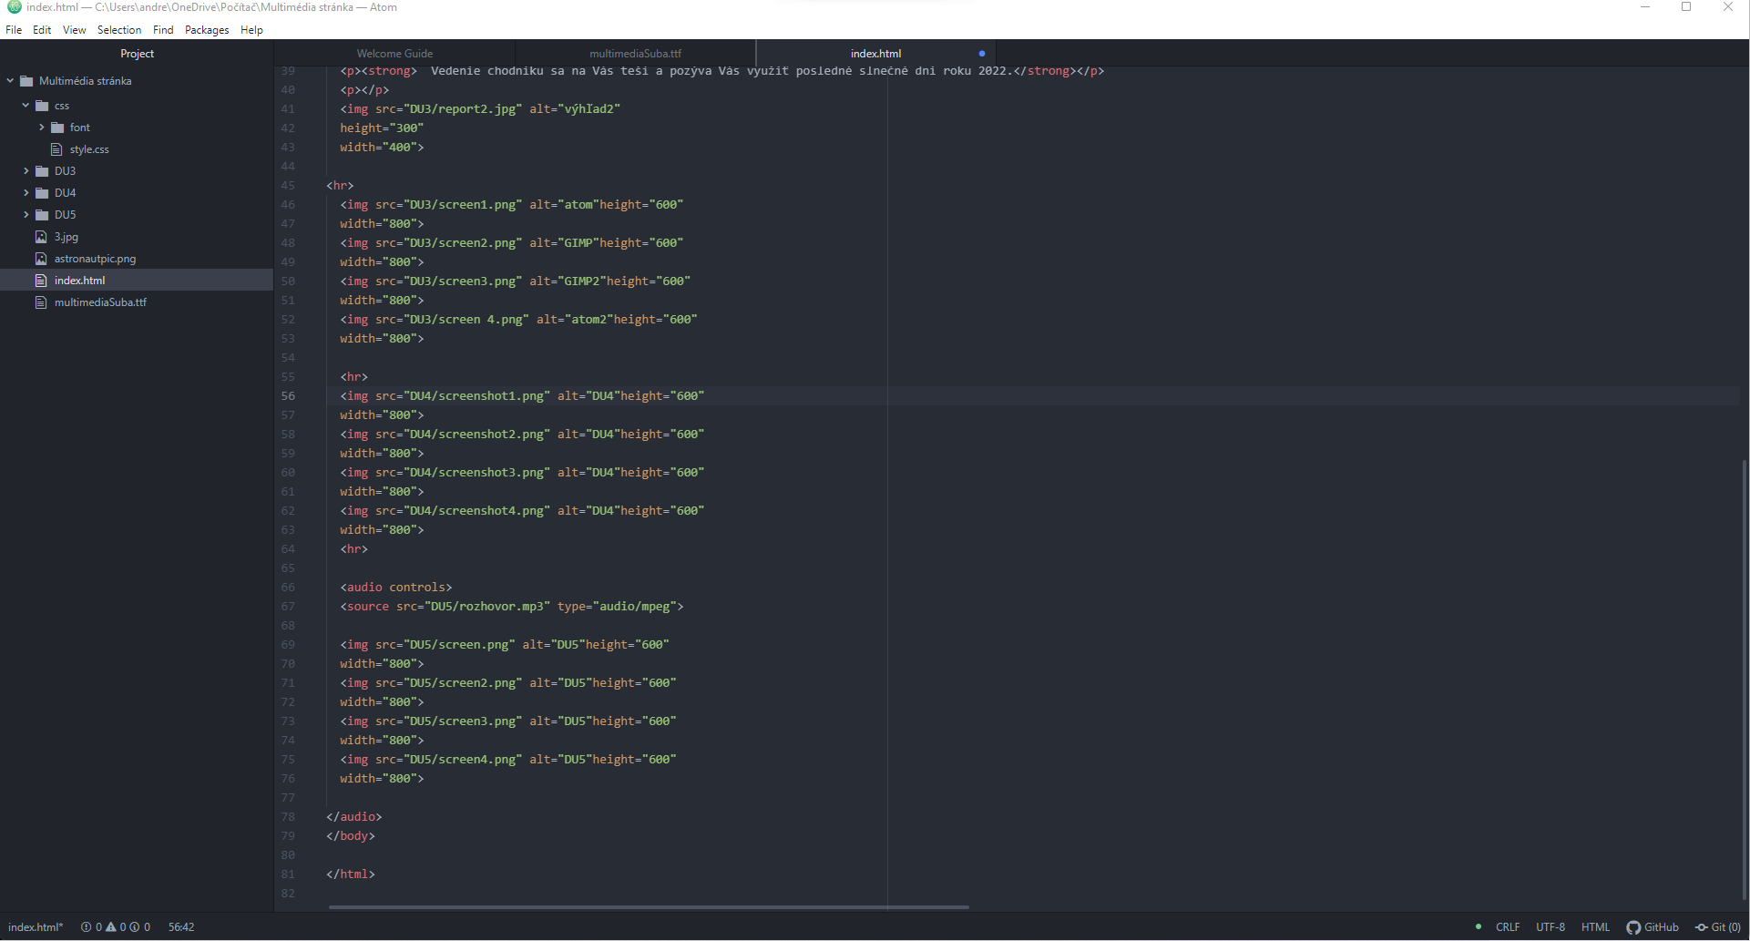Click the Multimédia stránka root folder icon
Screen dimensions: 1750x941
pyautogui.click(x=26, y=81)
